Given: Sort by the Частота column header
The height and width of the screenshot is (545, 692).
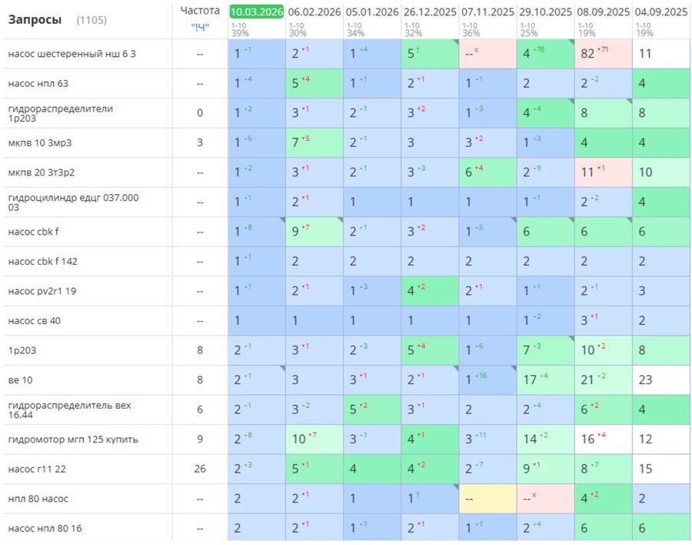Looking at the screenshot, I should (x=200, y=11).
